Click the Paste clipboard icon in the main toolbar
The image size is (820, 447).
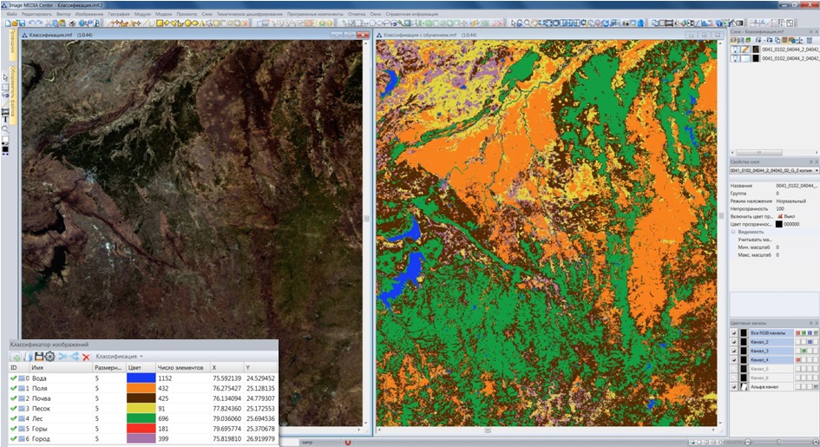[x=62, y=23]
